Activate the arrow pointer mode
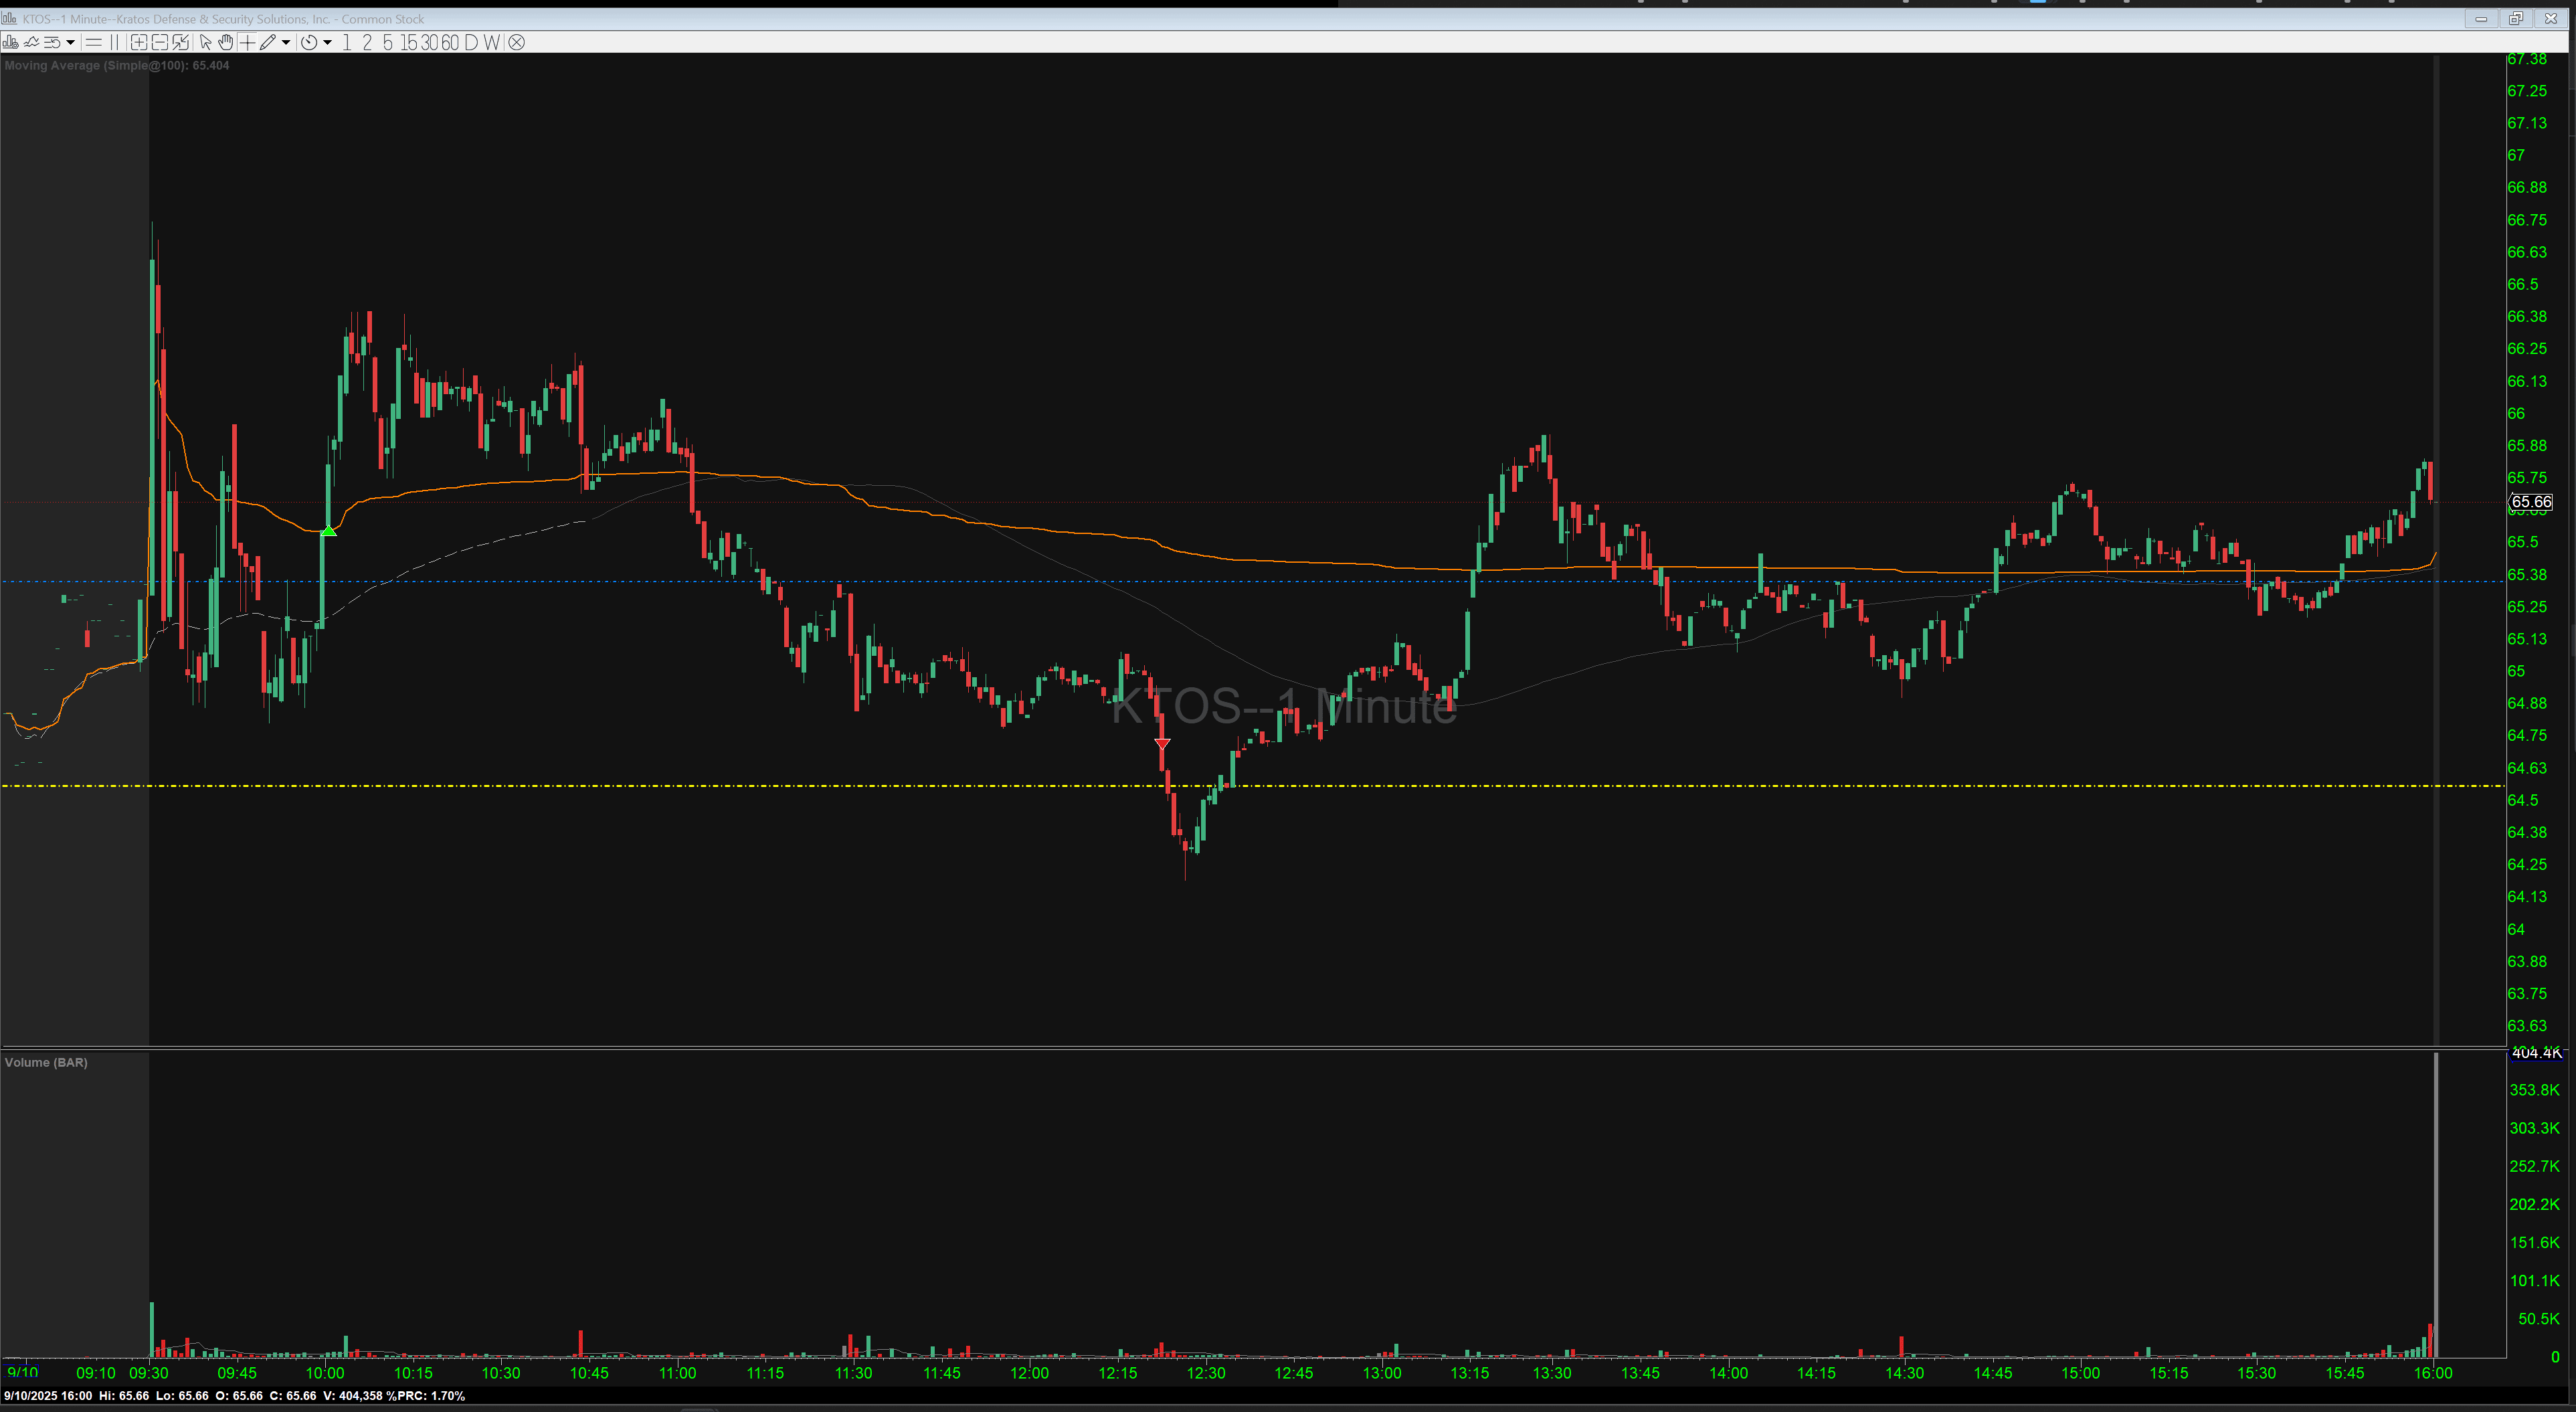This screenshot has width=2576, height=1412. (x=205, y=42)
